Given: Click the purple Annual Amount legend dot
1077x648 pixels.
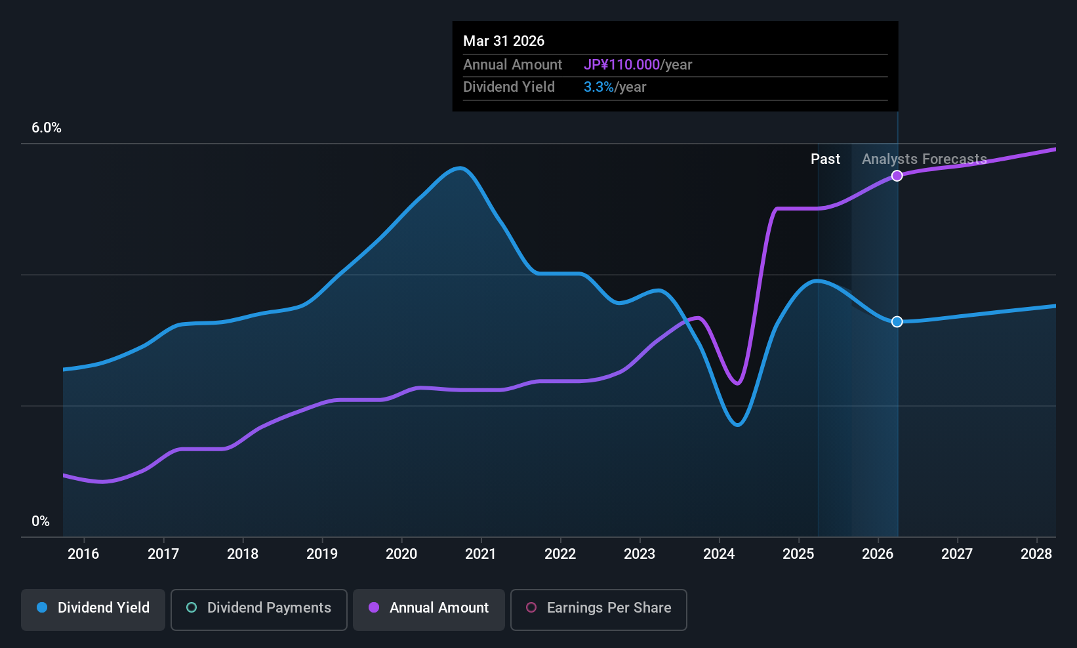Looking at the screenshot, I should 374,607.
